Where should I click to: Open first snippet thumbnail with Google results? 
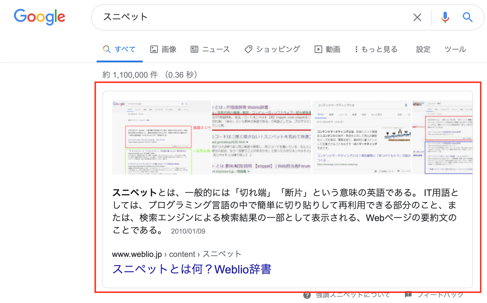tap(161, 137)
